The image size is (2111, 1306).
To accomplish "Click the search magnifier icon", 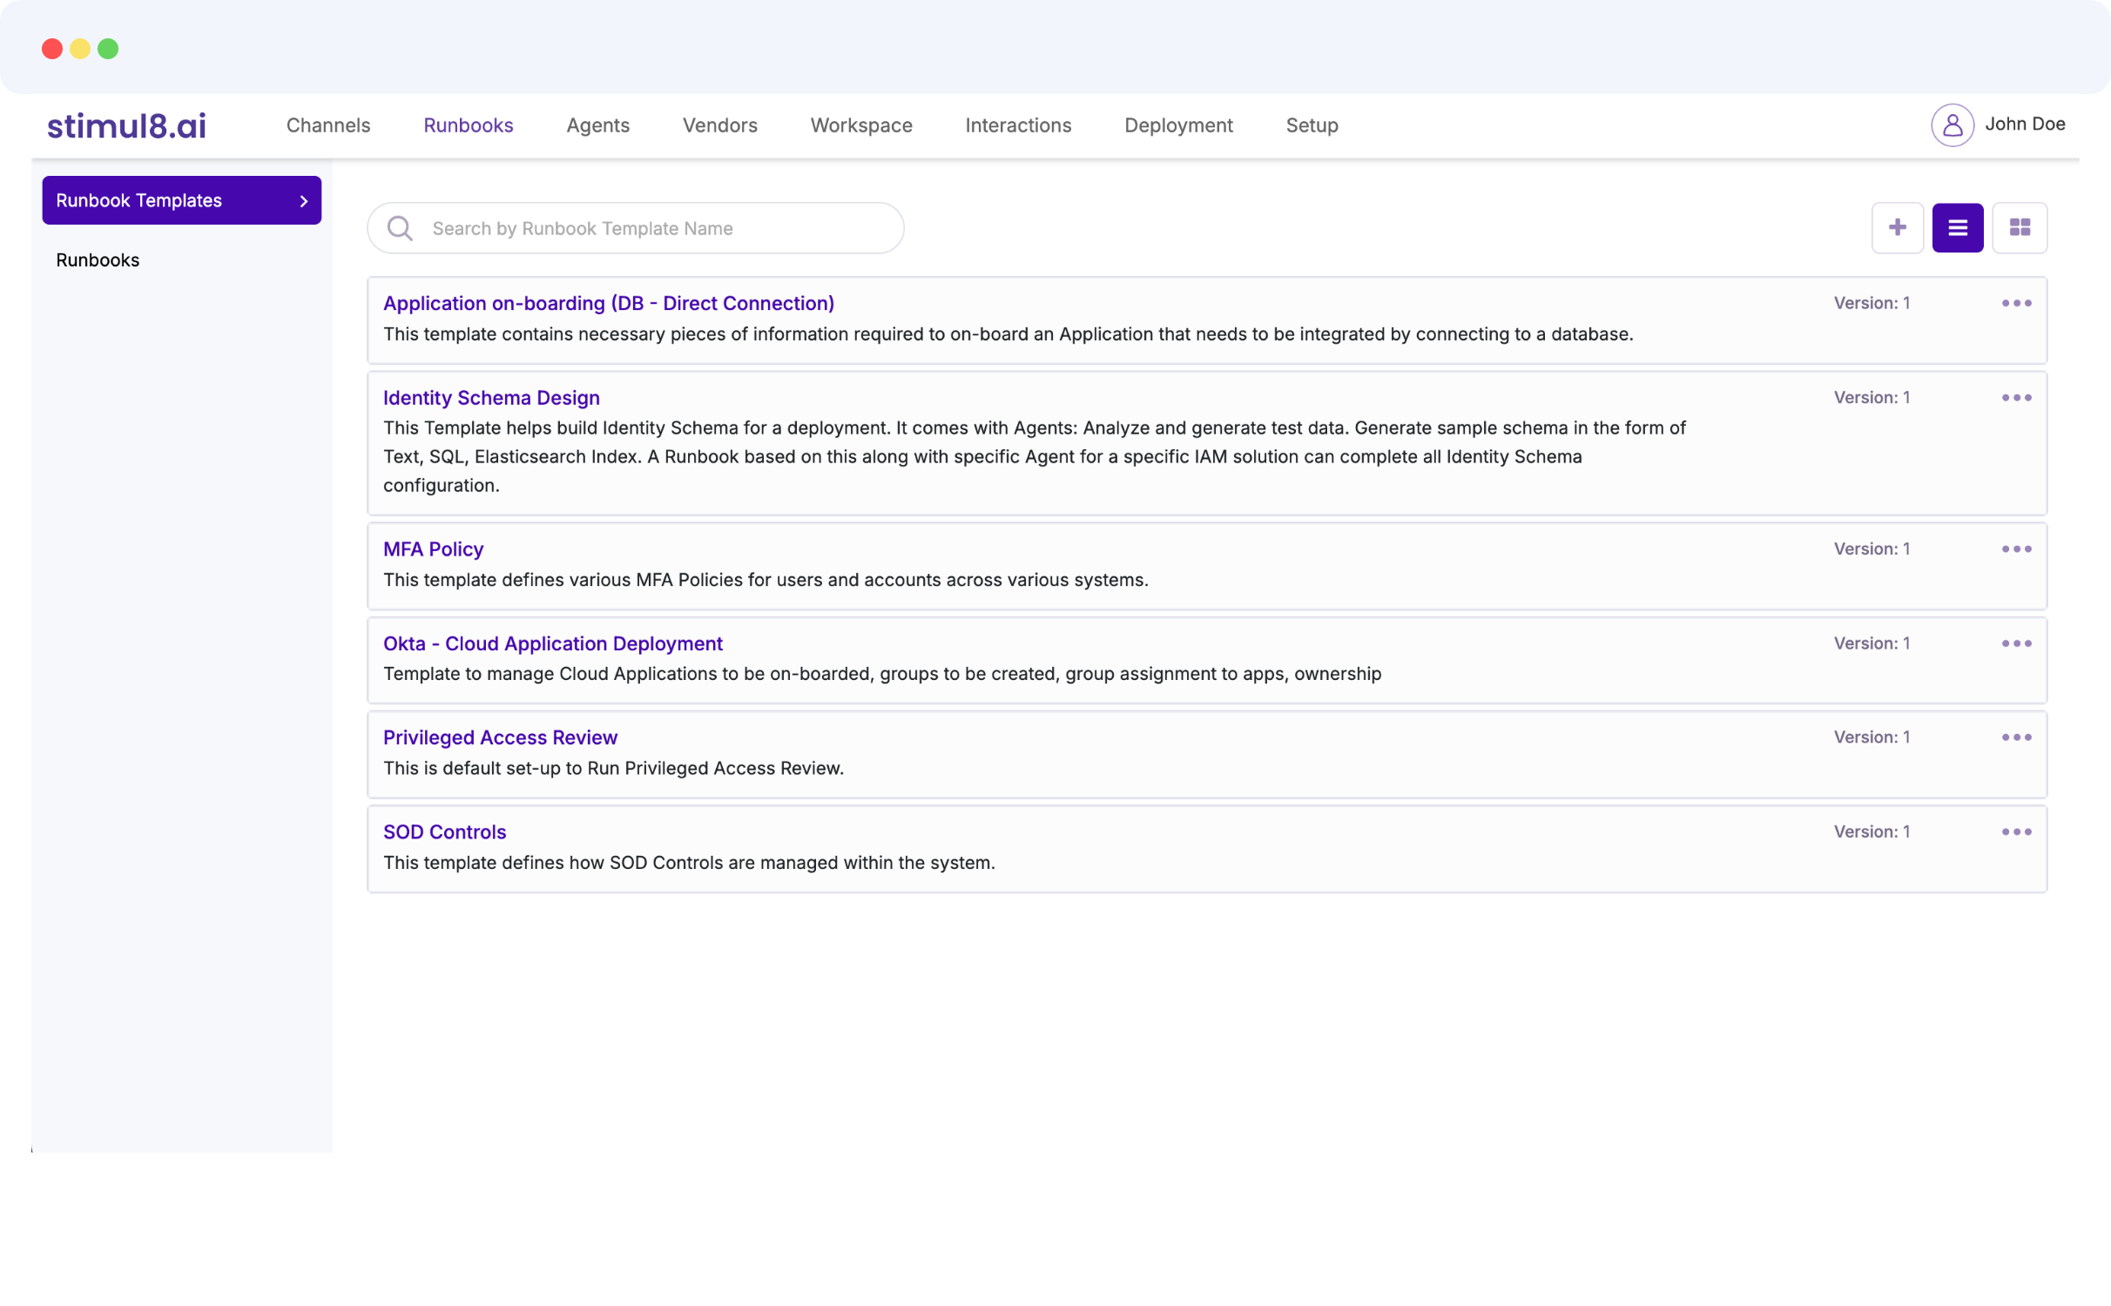I will point(400,228).
